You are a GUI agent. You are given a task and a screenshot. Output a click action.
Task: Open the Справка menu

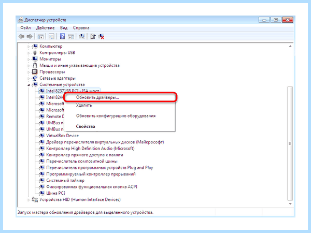[81, 28]
